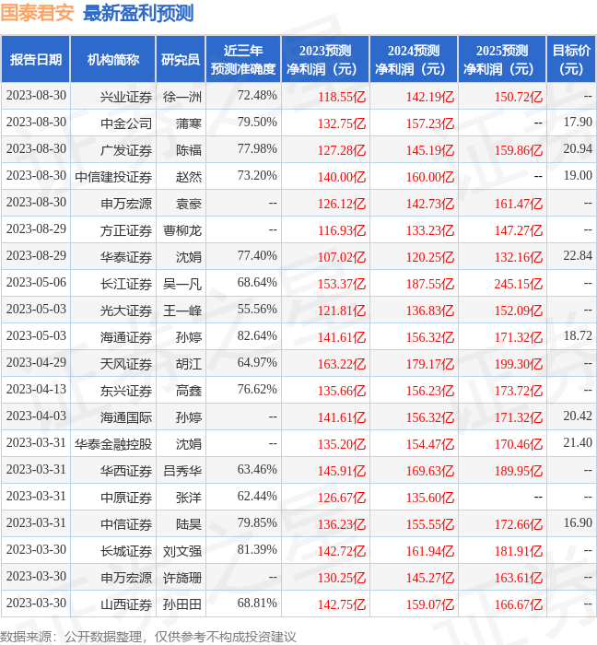Click accuracy value 72.48%
The image size is (597, 645).
tap(257, 96)
